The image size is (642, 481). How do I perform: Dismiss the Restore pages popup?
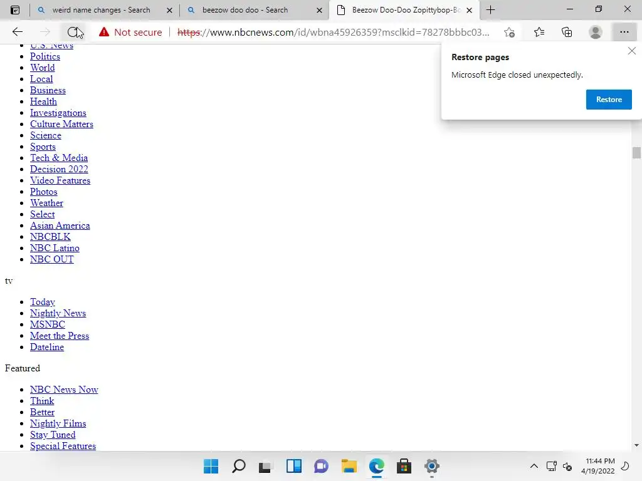coord(632,51)
